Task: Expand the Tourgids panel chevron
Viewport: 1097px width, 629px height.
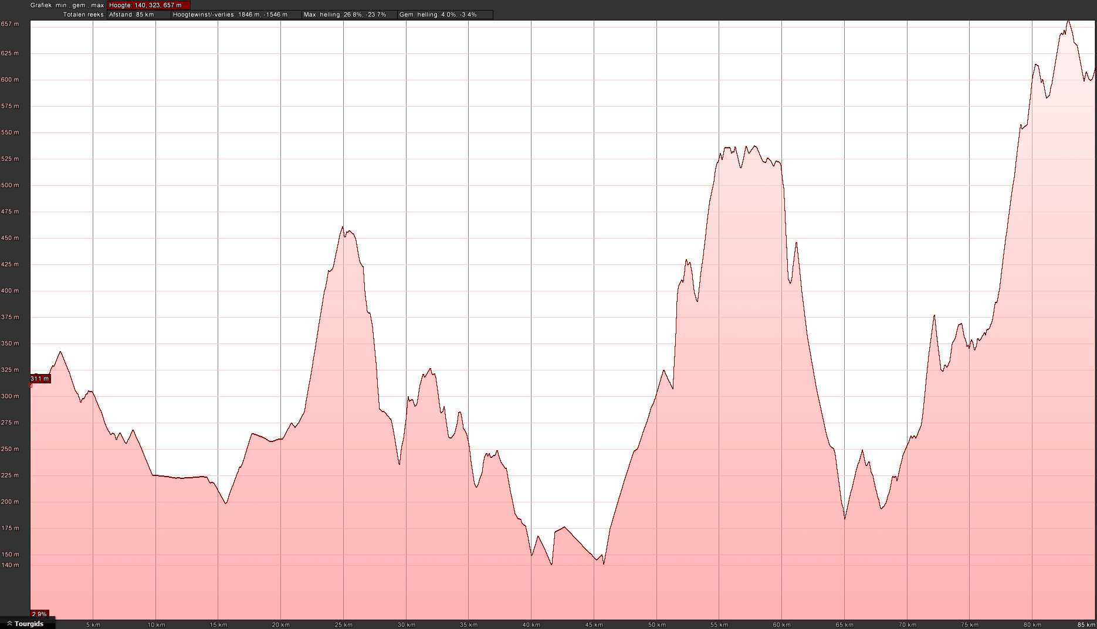Action: pos(9,624)
